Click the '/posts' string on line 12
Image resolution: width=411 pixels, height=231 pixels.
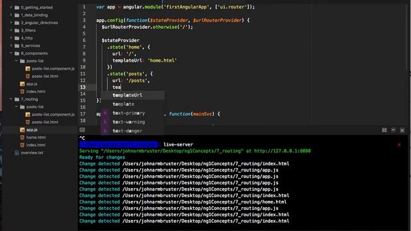tap(137, 80)
